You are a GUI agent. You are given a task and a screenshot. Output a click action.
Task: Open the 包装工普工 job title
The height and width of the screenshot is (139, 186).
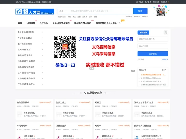click(x=61, y=102)
